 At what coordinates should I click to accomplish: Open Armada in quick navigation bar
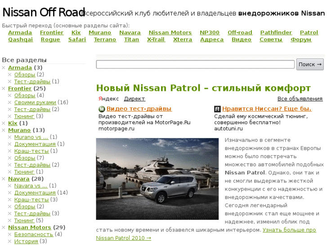[x=20, y=32]
